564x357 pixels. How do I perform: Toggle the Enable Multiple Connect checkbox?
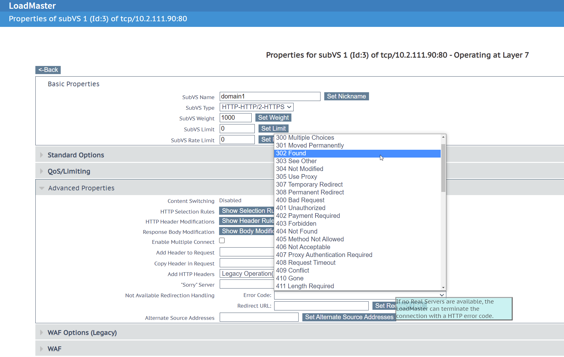point(222,240)
